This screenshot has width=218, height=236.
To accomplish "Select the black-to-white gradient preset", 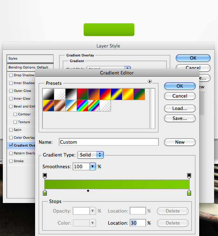I will coord(49,94).
